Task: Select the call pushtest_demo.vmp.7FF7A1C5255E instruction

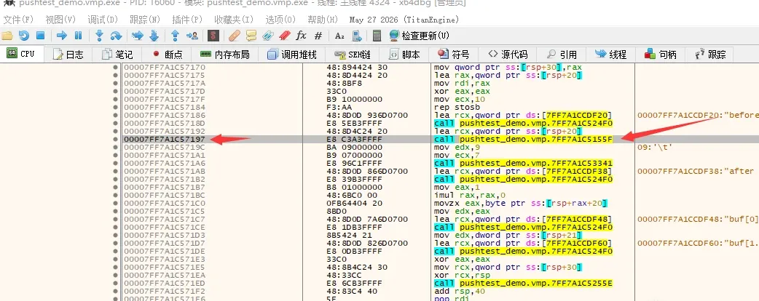Action: pos(523,283)
